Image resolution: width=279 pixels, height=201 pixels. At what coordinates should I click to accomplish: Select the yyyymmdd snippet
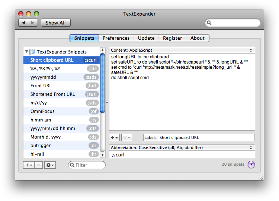(61, 77)
